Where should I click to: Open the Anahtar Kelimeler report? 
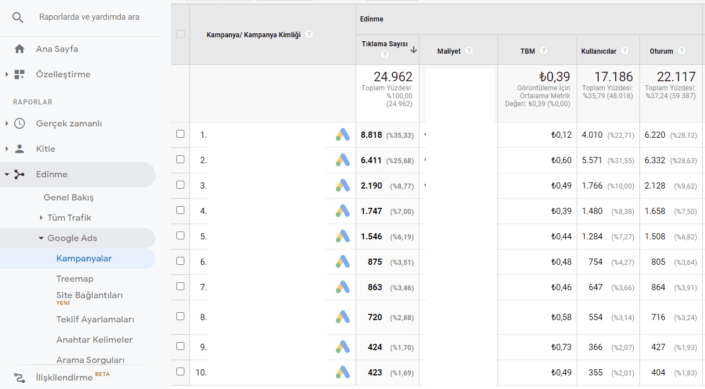pos(94,340)
